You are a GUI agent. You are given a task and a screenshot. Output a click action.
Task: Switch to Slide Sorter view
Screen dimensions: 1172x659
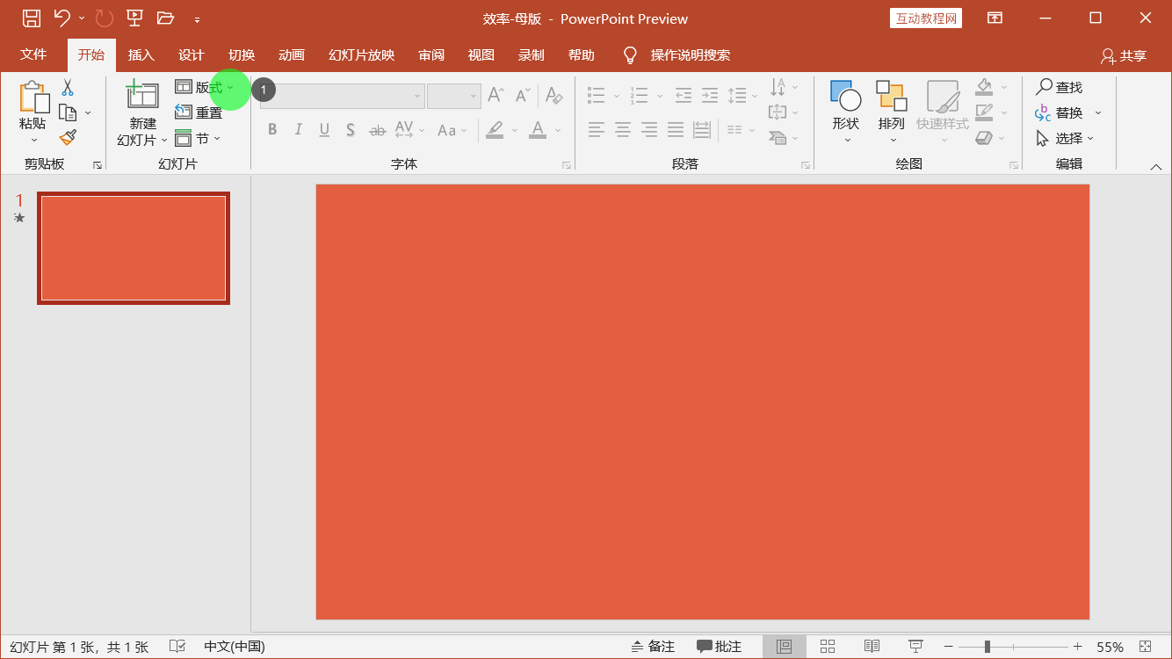pyautogui.click(x=828, y=647)
